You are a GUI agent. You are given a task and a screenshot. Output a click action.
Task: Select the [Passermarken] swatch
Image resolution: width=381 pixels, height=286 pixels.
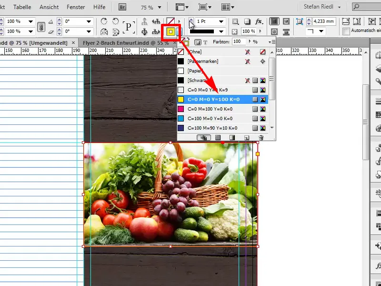[222, 61]
